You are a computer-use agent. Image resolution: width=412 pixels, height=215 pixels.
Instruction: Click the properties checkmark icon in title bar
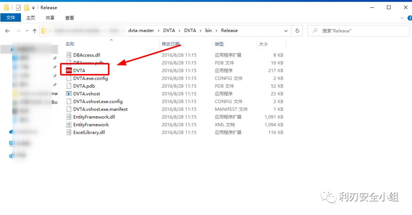[x=18, y=8]
